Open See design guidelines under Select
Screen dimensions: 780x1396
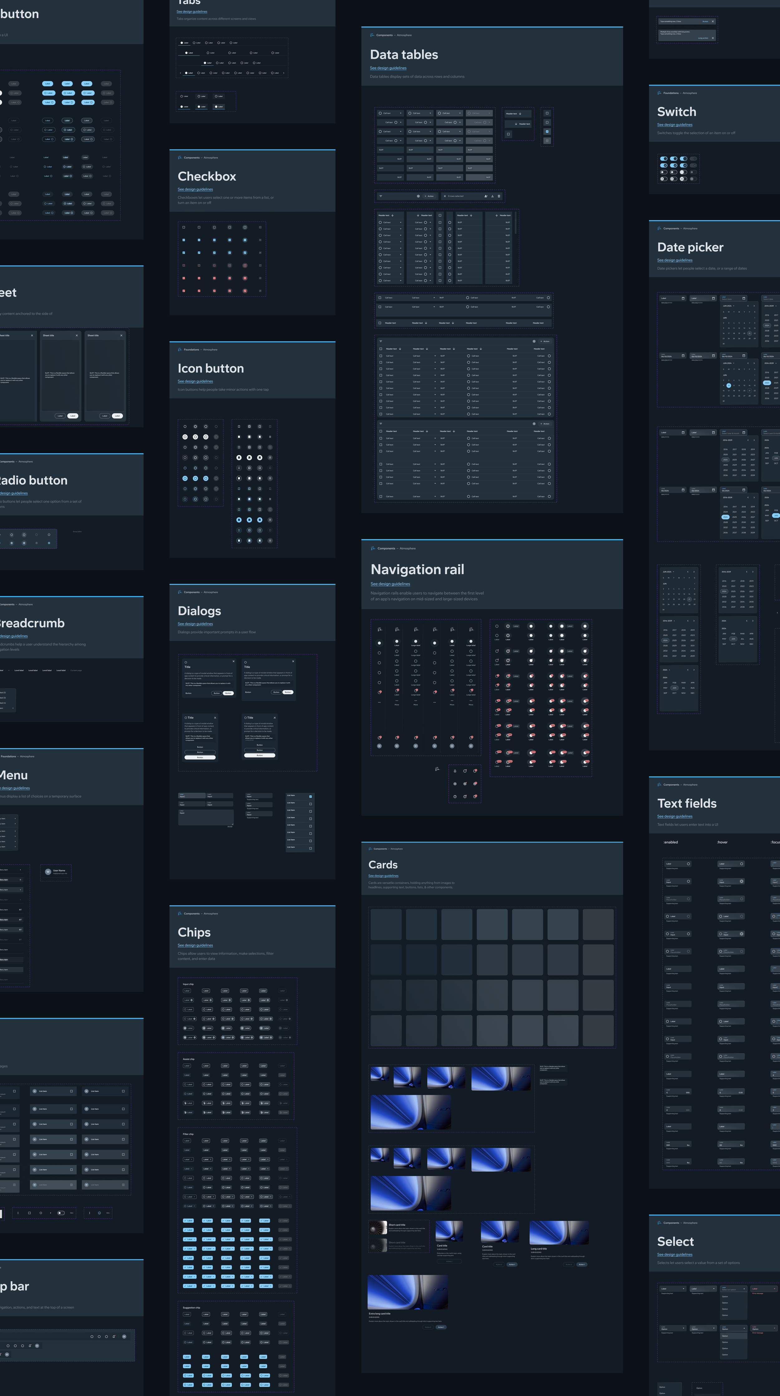(x=674, y=1255)
